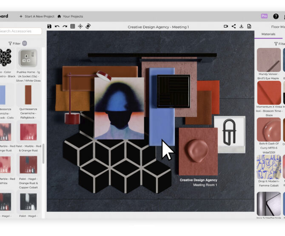Click the accessories panel scrollbar
Image resolution: width=285 pixels, height=236 pixels.
43,154
